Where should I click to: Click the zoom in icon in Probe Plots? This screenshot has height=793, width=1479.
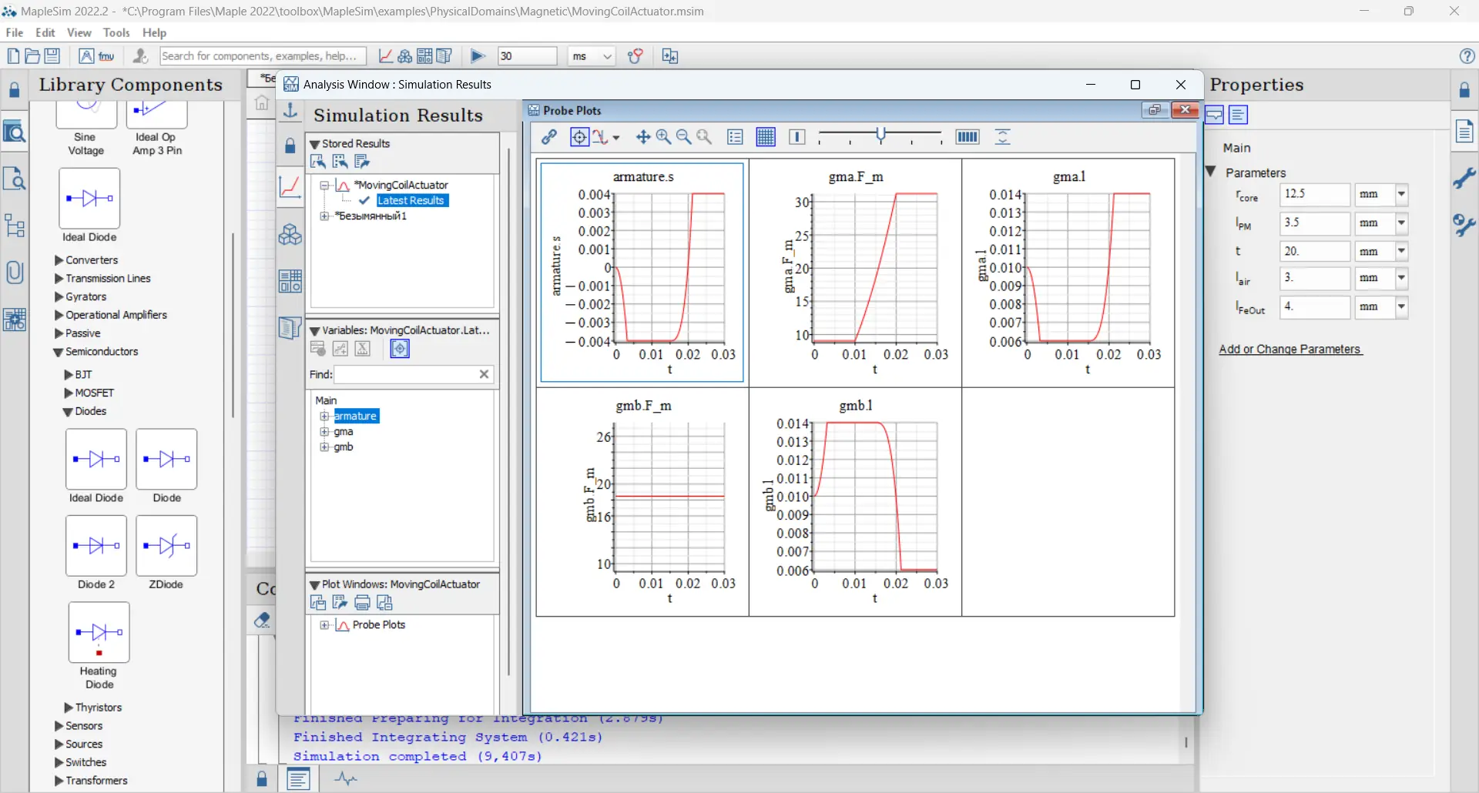[x=663, y=137]
